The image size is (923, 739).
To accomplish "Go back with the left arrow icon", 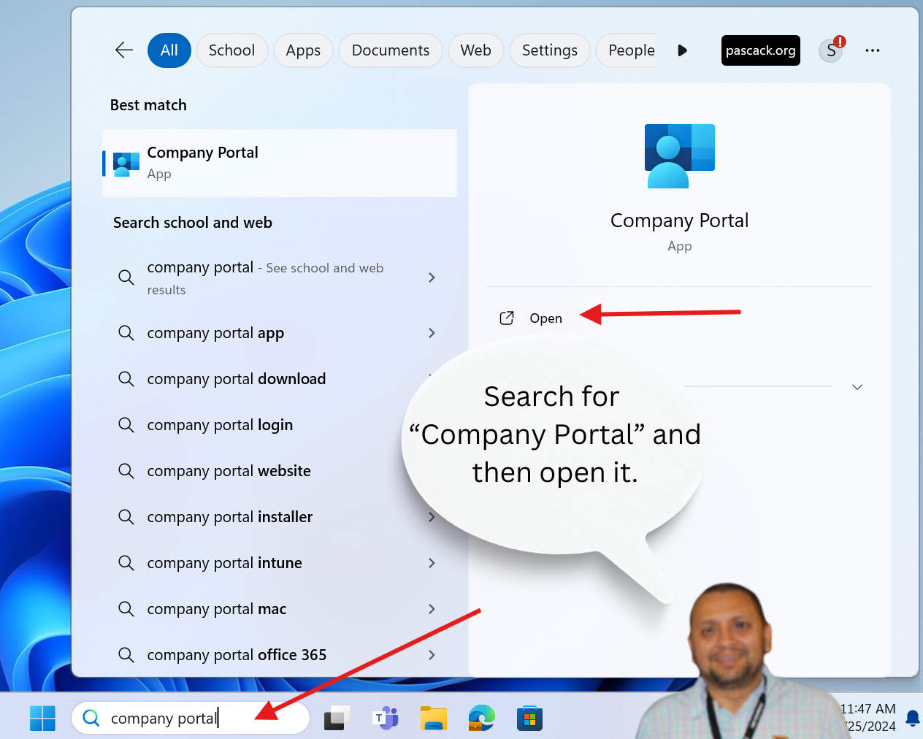I will click(124, 50).
